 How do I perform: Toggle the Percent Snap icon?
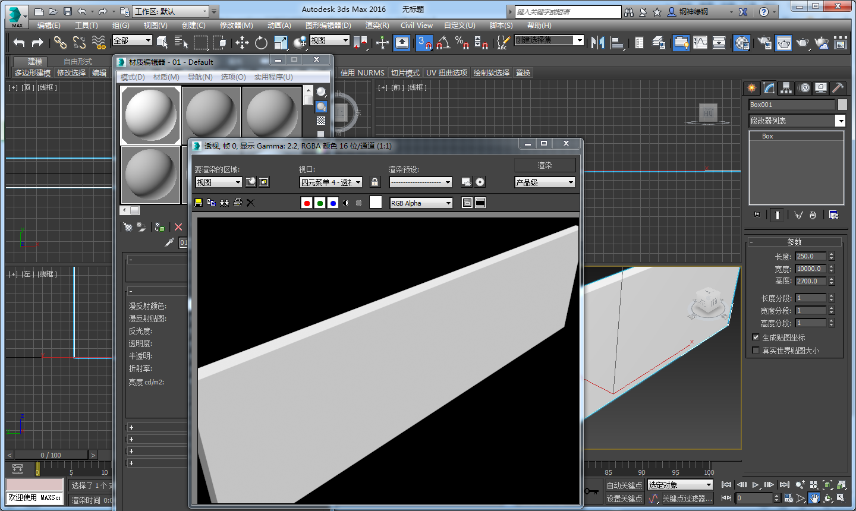tap(462, 42)
